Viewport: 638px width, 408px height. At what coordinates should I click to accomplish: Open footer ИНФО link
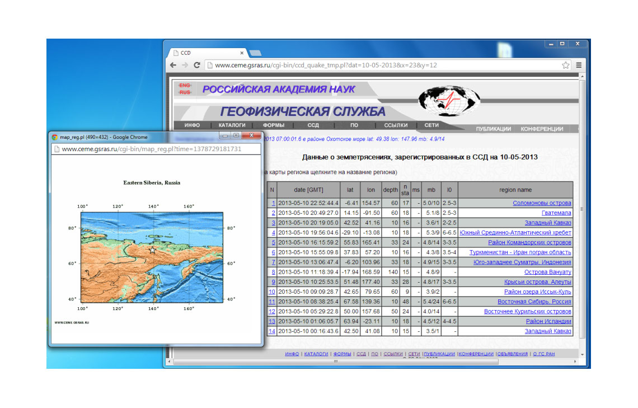pos(292,354)
